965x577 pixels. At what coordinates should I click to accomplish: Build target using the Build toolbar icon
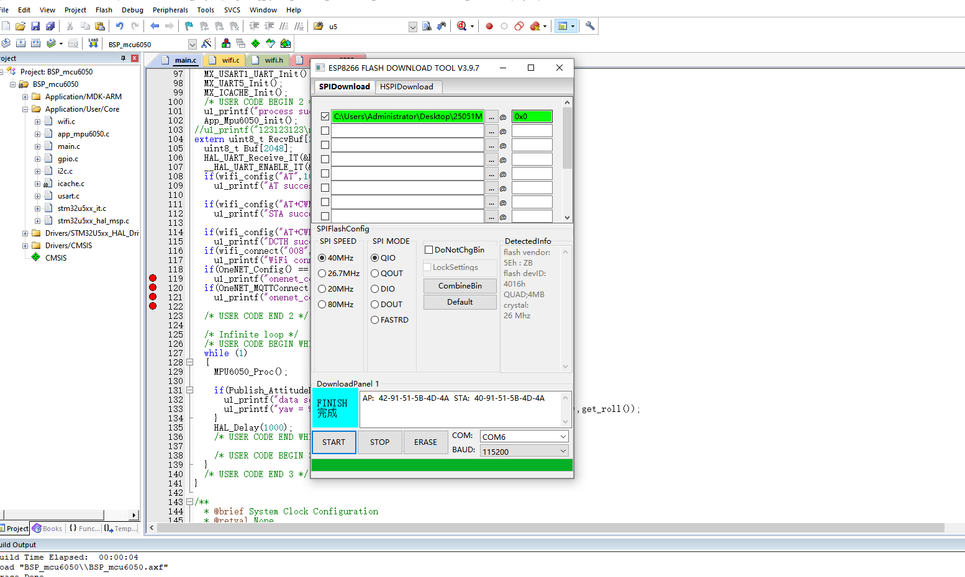(20, 43)
